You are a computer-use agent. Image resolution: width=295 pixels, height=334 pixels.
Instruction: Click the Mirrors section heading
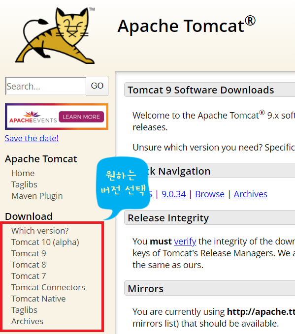click(x=146, y=289)
